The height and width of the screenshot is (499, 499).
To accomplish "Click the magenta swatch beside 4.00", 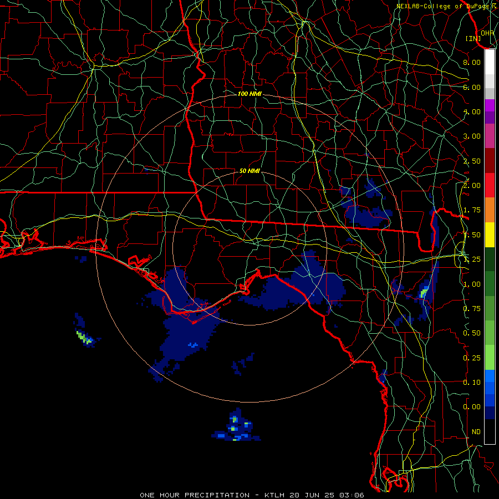I will pos(490,105).
